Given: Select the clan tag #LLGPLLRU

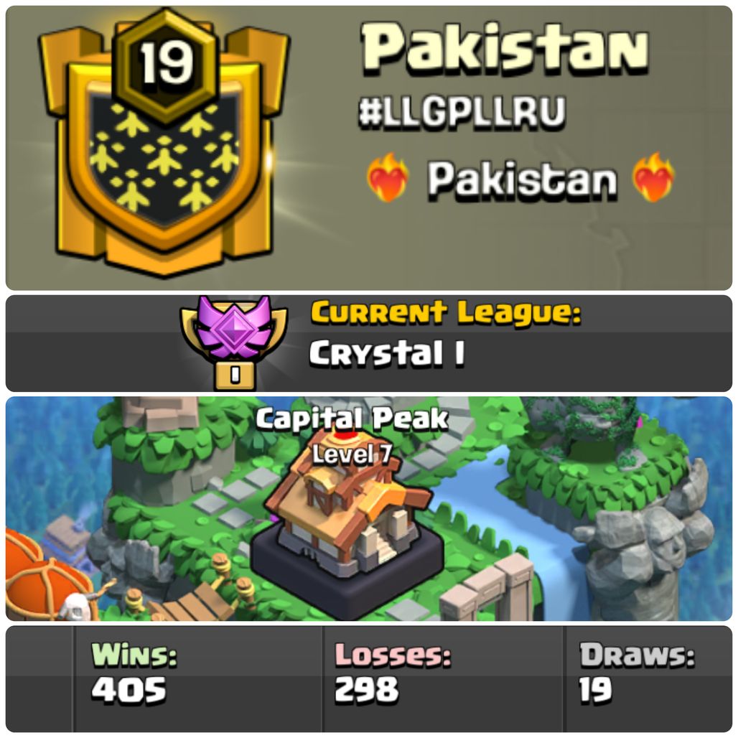Looking at the screenshot, I should pyautogui.click(x=462, y=113).
